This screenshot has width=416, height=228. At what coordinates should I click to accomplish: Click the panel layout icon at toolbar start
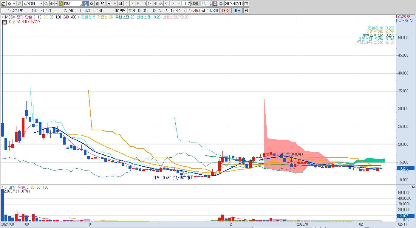tap(4, 4)
